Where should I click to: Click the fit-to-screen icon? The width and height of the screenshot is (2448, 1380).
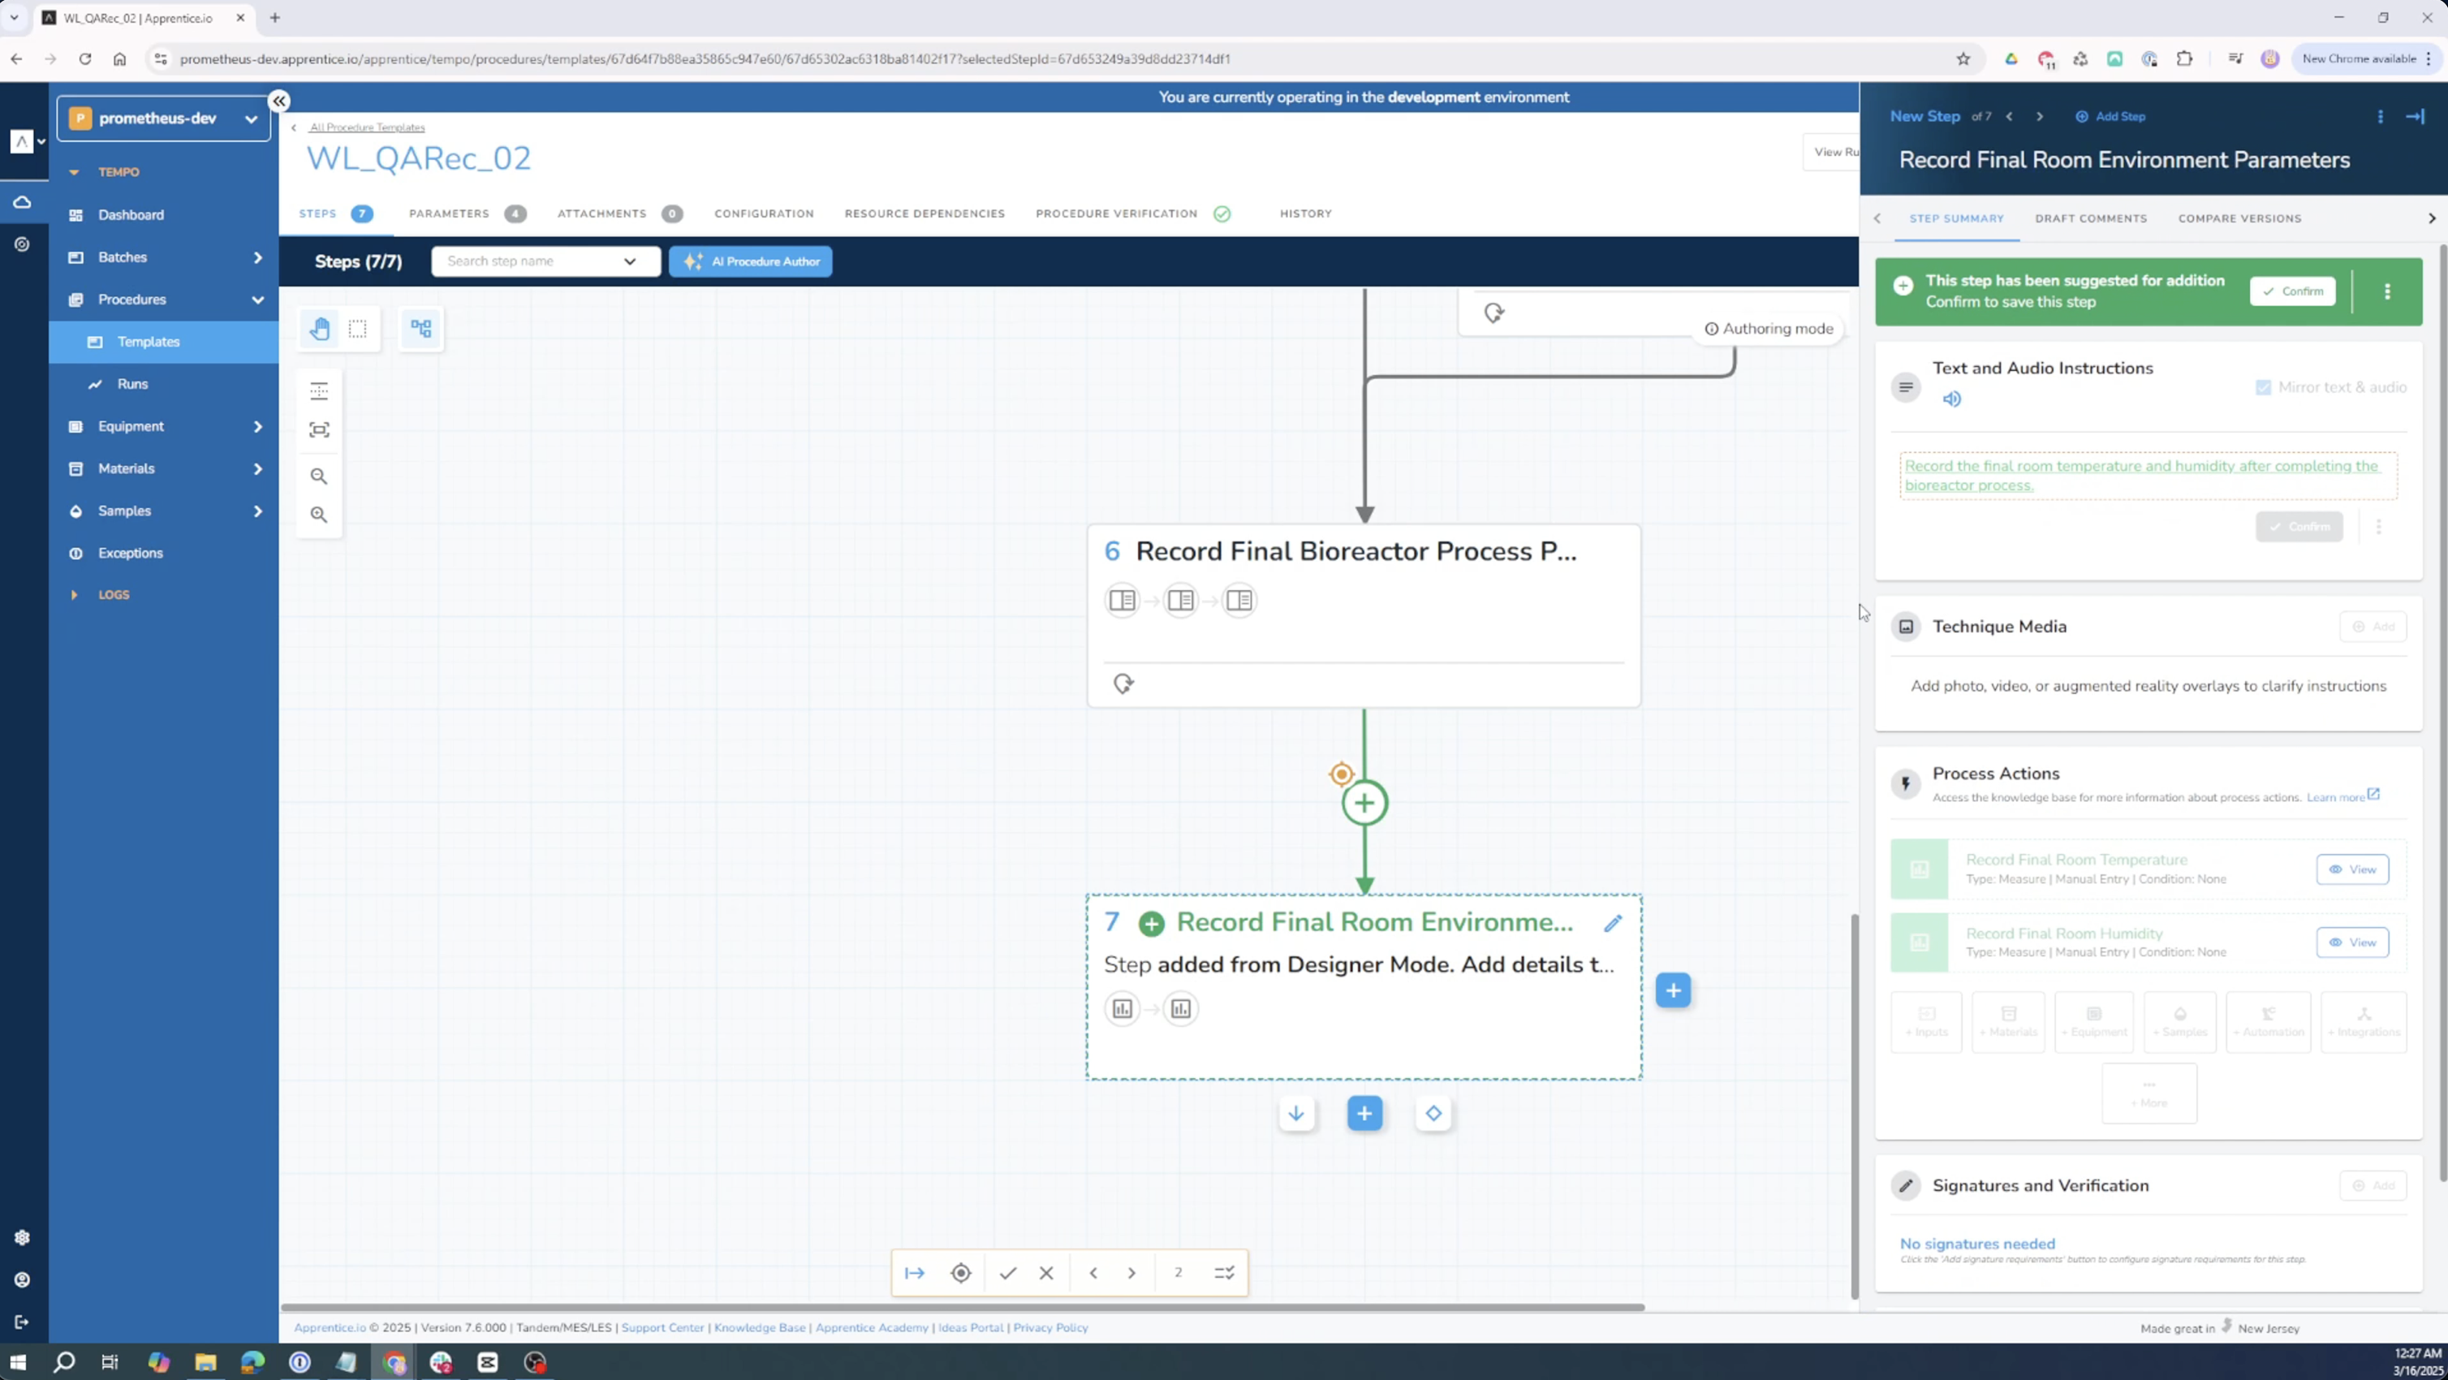(x=319, y=429)
